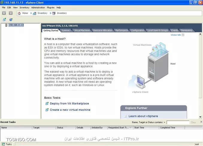Select host 192.168.11.13 in inventory tree

(x=16, y=25)
